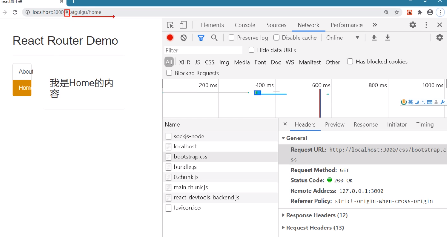The width and height of the screenshot is (447, 237).
Task: Toggle the device toolbar icon
Action: (x=183, y=25)
